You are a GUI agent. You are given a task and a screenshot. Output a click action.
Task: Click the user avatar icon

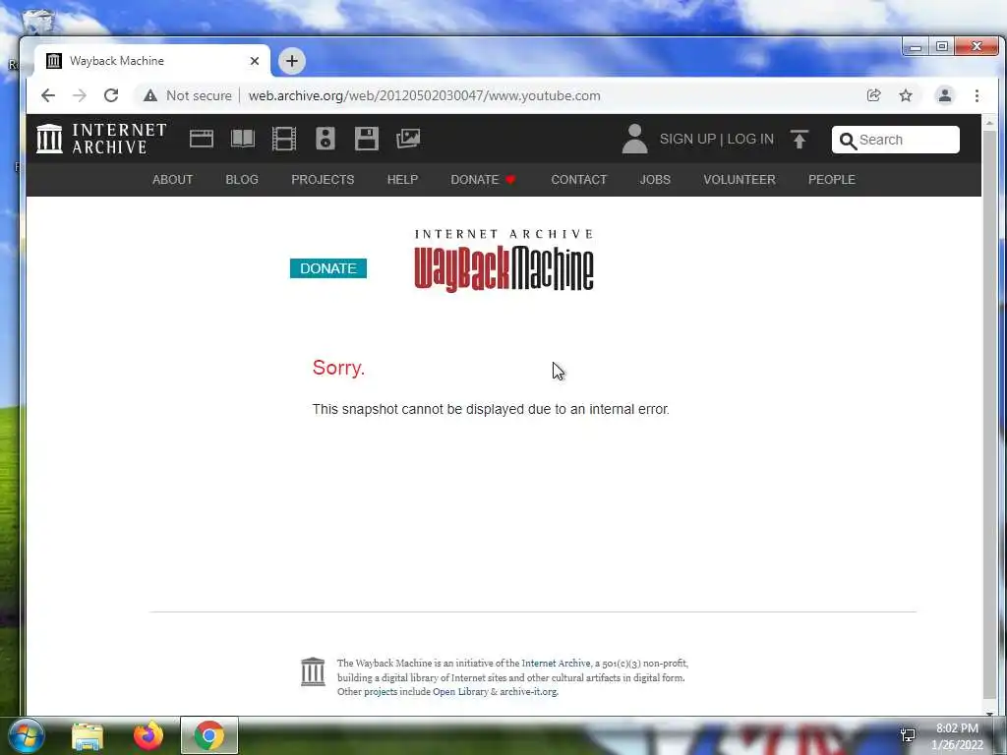[x=634, y=139]
